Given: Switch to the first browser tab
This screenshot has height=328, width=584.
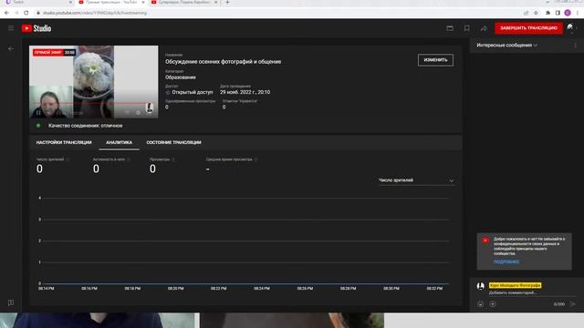Looking at the screenshot, I should tap(37, 3).
